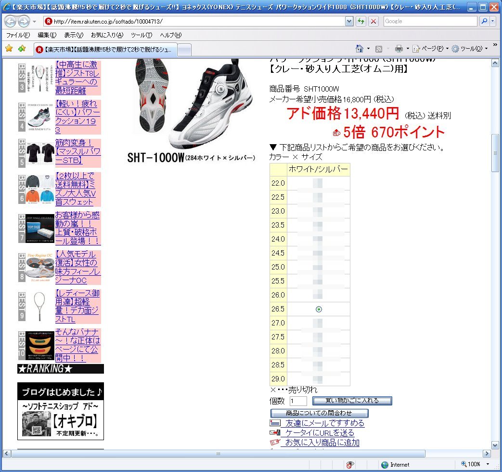
Task: Click the BEST 8 Fine Regina shoe thumbnail
Action: pos(40,268)
